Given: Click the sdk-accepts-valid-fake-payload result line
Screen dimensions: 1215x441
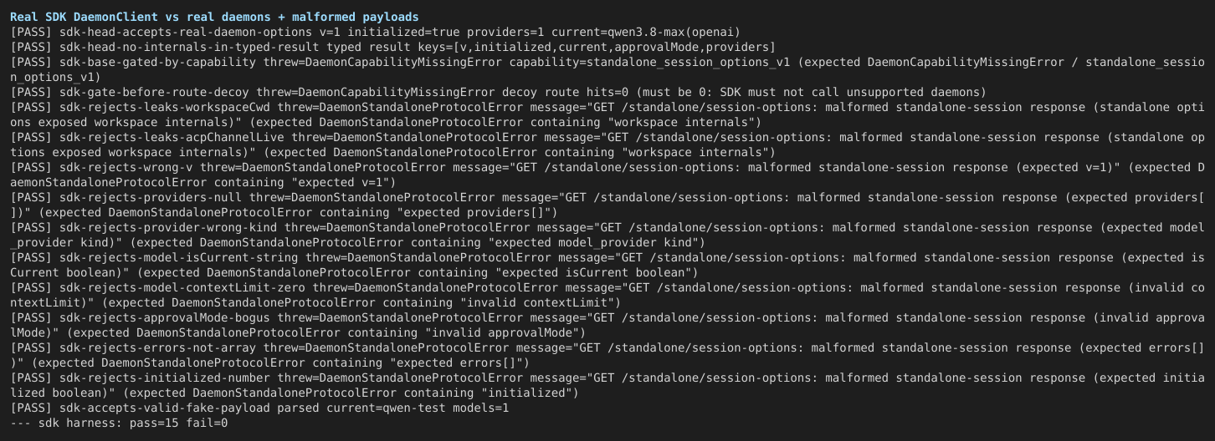Looking at the screenshot, I should [x=259, y=408].
